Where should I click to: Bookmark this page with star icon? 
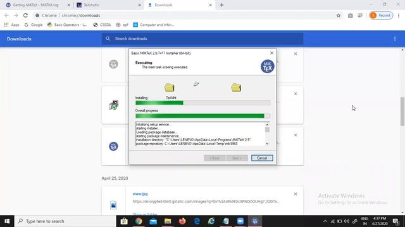click(339, 15)
